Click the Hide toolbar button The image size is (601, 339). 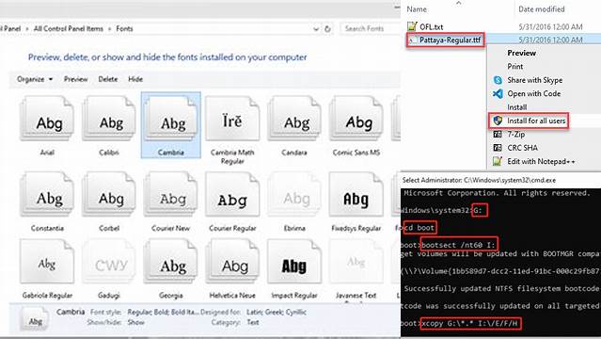click(135, 79)
